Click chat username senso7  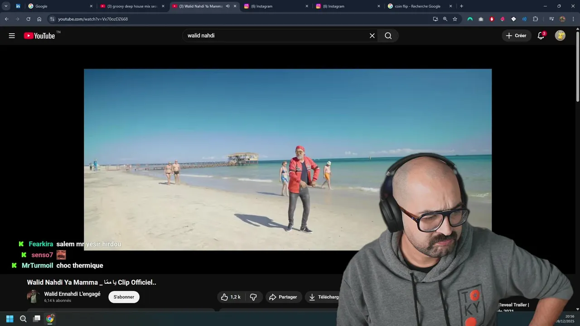(x=42, y=255)
